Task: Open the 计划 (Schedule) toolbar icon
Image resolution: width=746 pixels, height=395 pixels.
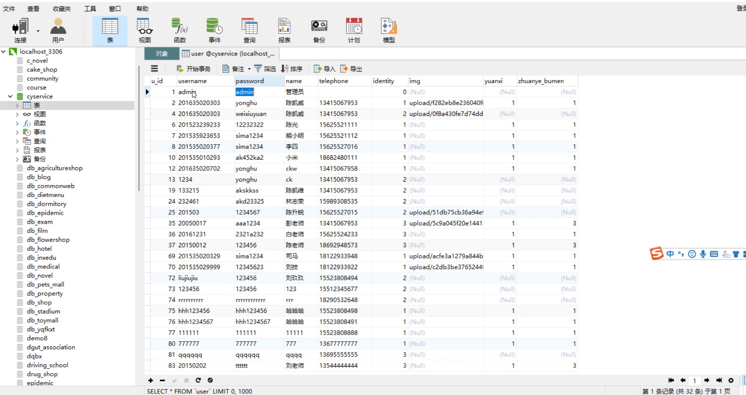Action: point(354,30)
